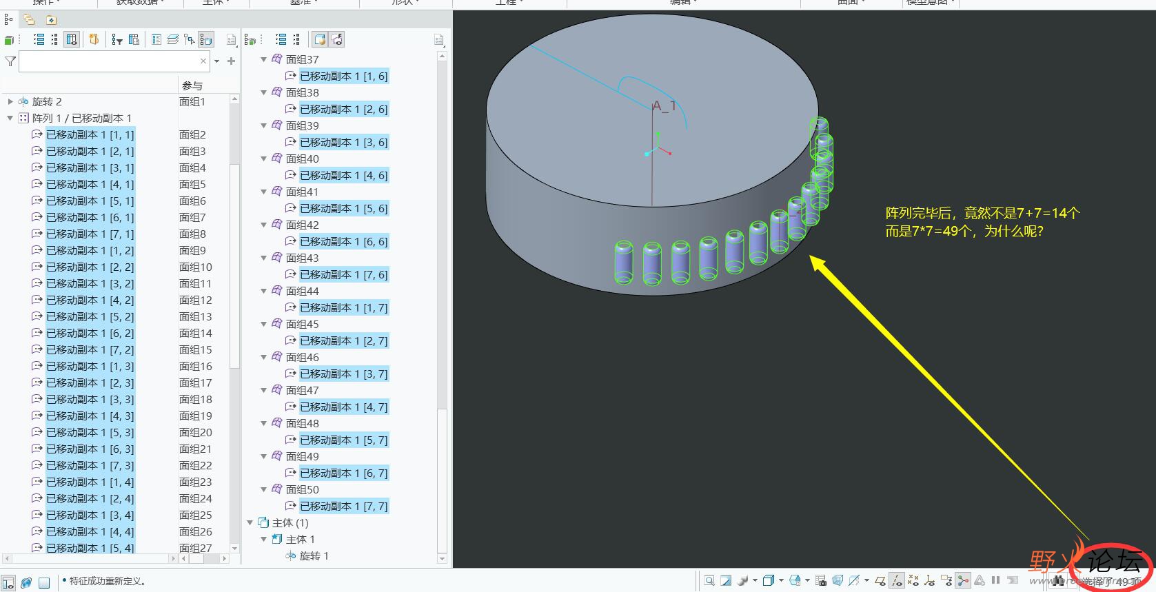Image resolution: width=1156 pixels, height=592 pixels.
Task: Click the stacked layers icon
Action: [x=173, y=40]
